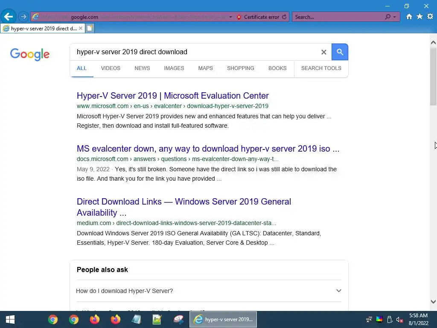Click the muted volume speaker tray icon
437x328 pixels.
coord(399,319)
